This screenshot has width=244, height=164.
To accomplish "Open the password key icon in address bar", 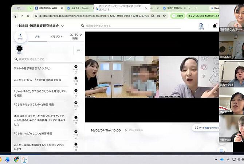I will pos(158,16).
